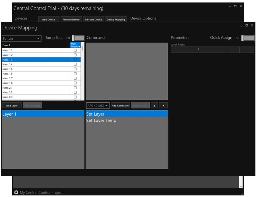Image resolution: width=257 pixels, height=197 pixels.
Task: Click main window log scrollbar down arrow
Action: pos(241,186)
